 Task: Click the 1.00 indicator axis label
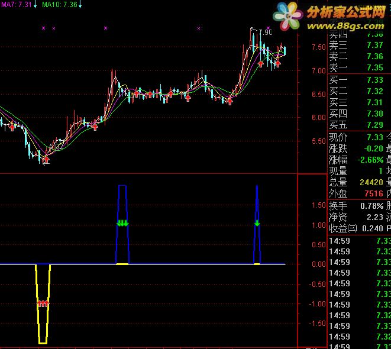click(319, 225)
